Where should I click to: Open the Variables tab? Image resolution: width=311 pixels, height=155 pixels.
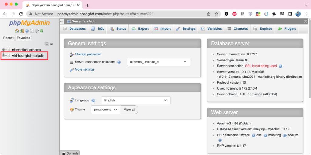(211, 29)
